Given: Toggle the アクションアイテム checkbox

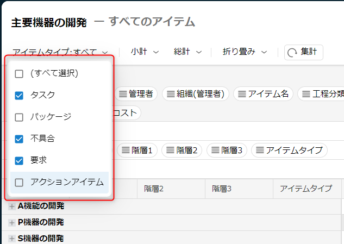Looking at the screenshot, I should [19, 183].
